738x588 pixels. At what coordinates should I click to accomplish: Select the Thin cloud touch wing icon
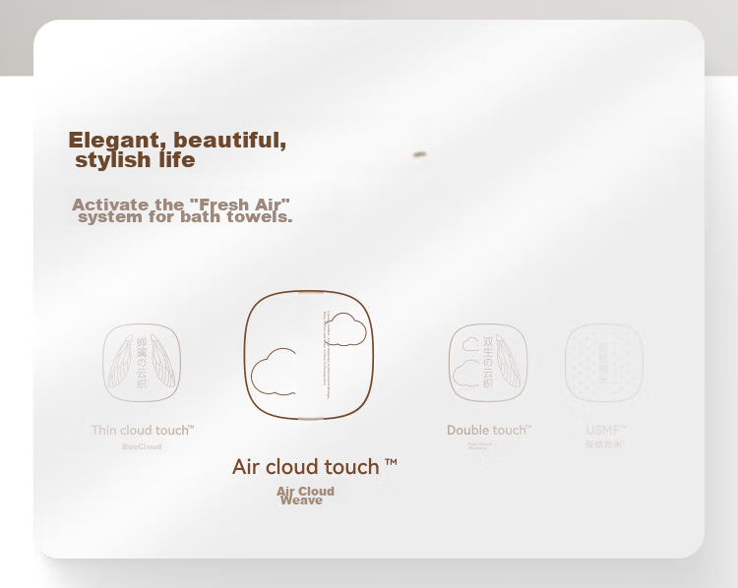(x=142, y=363)
